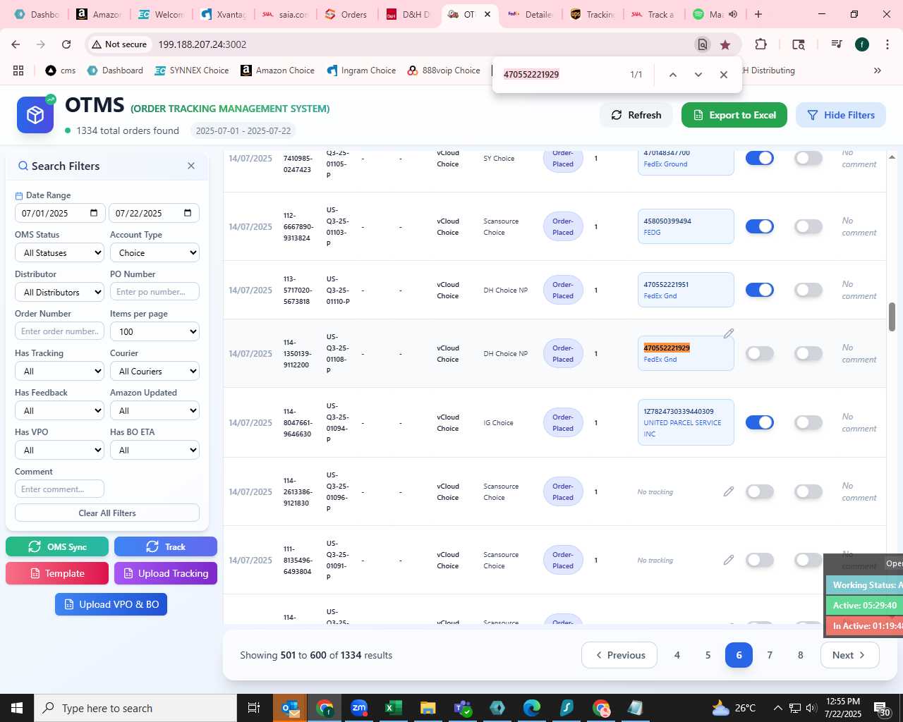Open Microsoft Teams from the taskbar
This screenshot has width=903, height=722.
tap(463, 708)
